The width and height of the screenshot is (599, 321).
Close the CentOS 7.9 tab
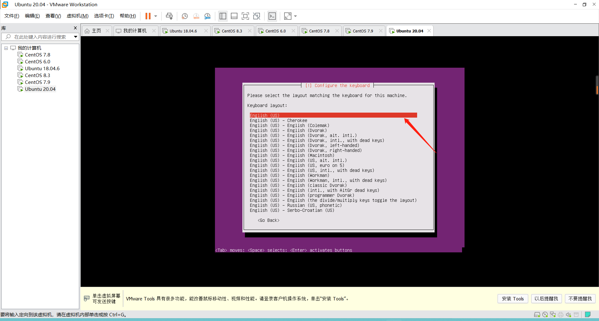[381, 31]
